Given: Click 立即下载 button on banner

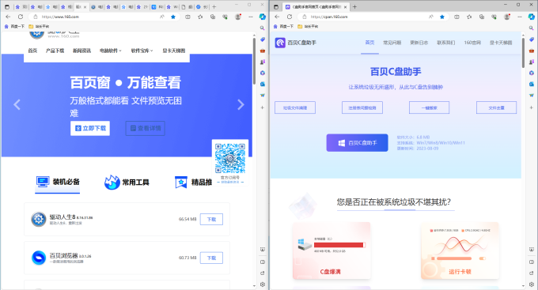Looking at the screenshot, I should click(x=90, y=128).
